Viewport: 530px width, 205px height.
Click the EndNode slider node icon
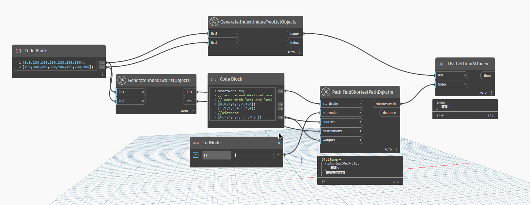[196, 143]
